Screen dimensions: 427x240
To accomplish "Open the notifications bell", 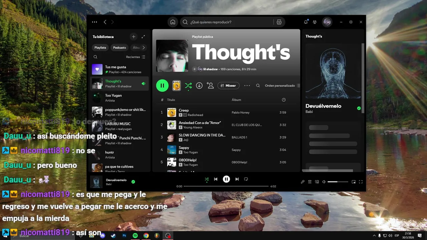I will pos(306,22).
